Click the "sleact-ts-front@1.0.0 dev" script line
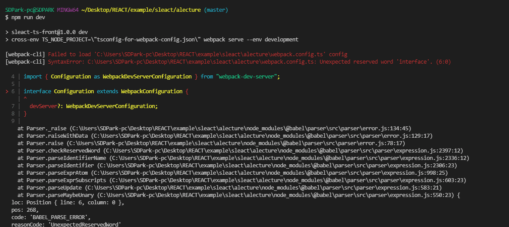509x227 pixels. pos(50,32)
